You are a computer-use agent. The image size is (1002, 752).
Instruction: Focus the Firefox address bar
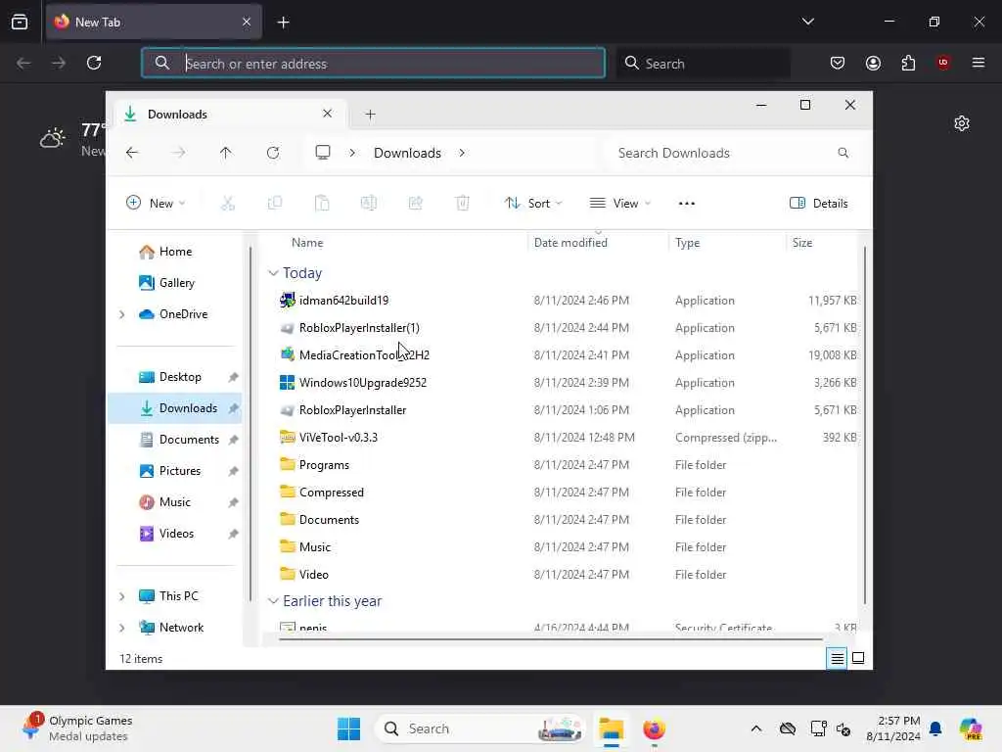click(x=373, y=64)
